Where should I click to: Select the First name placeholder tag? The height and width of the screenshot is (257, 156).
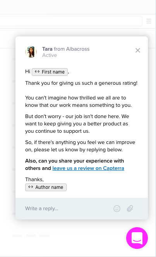click(50, 72)
